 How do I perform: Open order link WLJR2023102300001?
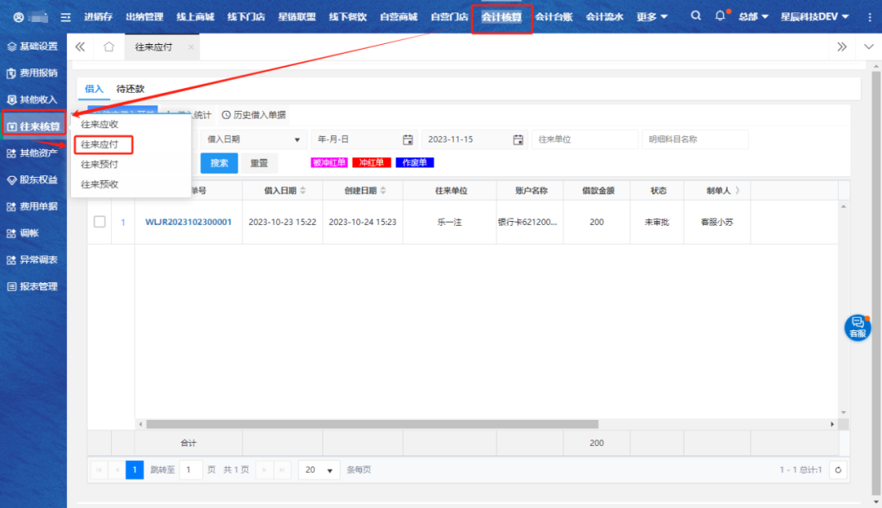click(x=188, y=222)
